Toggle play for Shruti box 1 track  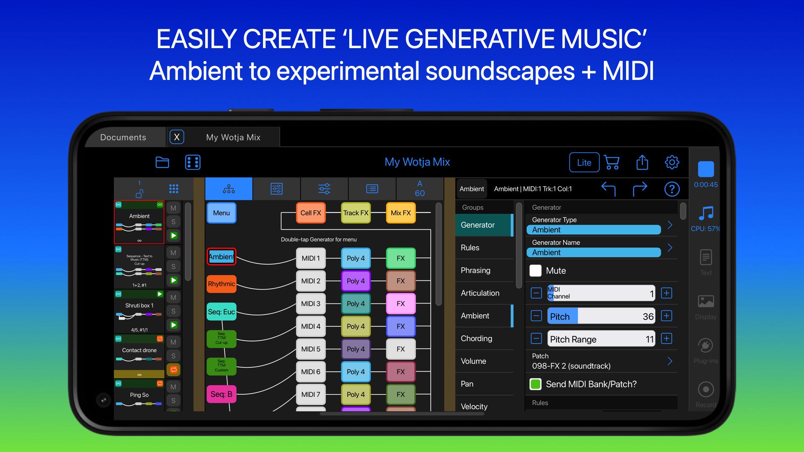[x=173, y=325]
